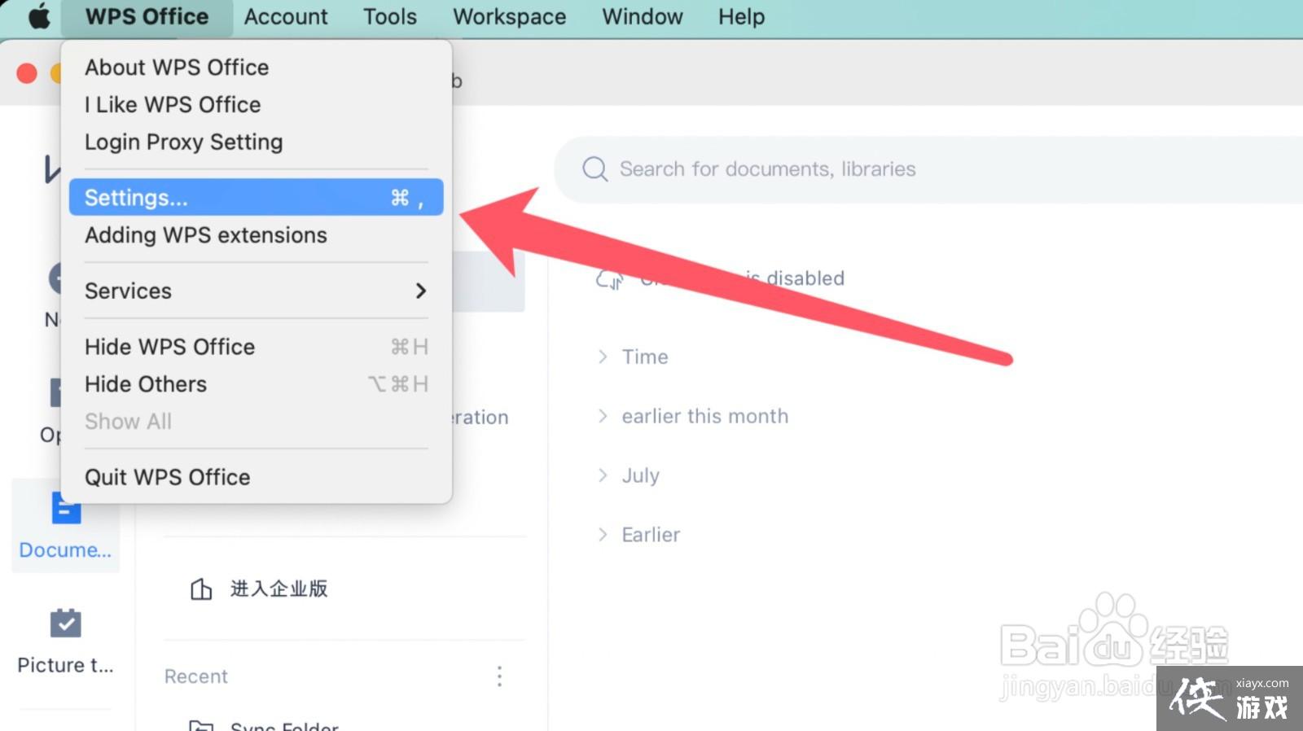The height and width of the screenshot is (731, 1303).
Task: Expand the Services submenu
Action: tap(257, 291)
